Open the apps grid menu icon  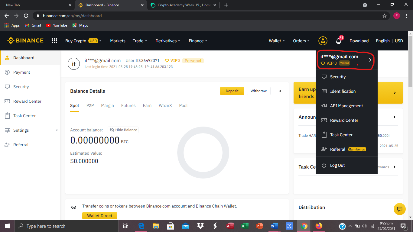pyautogui.click(x=54, y=41)
